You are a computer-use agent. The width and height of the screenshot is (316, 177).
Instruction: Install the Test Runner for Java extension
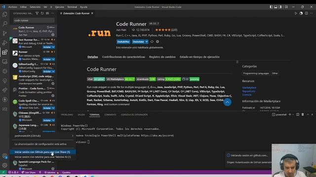(x=47, y=47)
